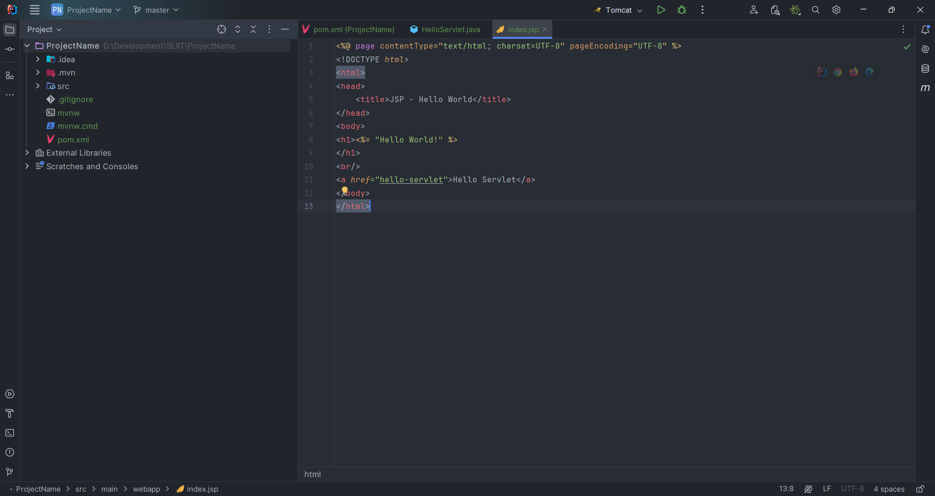Screen dimensions: 935x496
Task: Expand the src folder
Action: (x=37, y=86)
